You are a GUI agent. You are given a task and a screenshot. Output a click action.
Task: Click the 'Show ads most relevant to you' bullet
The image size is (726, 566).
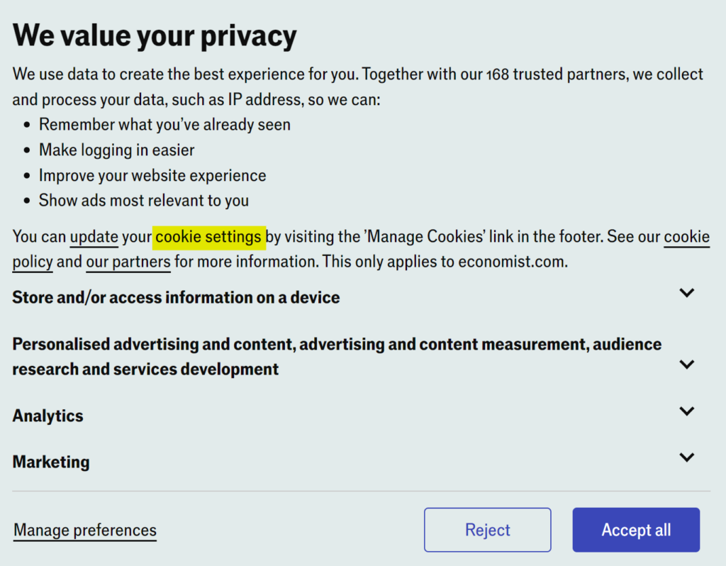tap(144, 201)
